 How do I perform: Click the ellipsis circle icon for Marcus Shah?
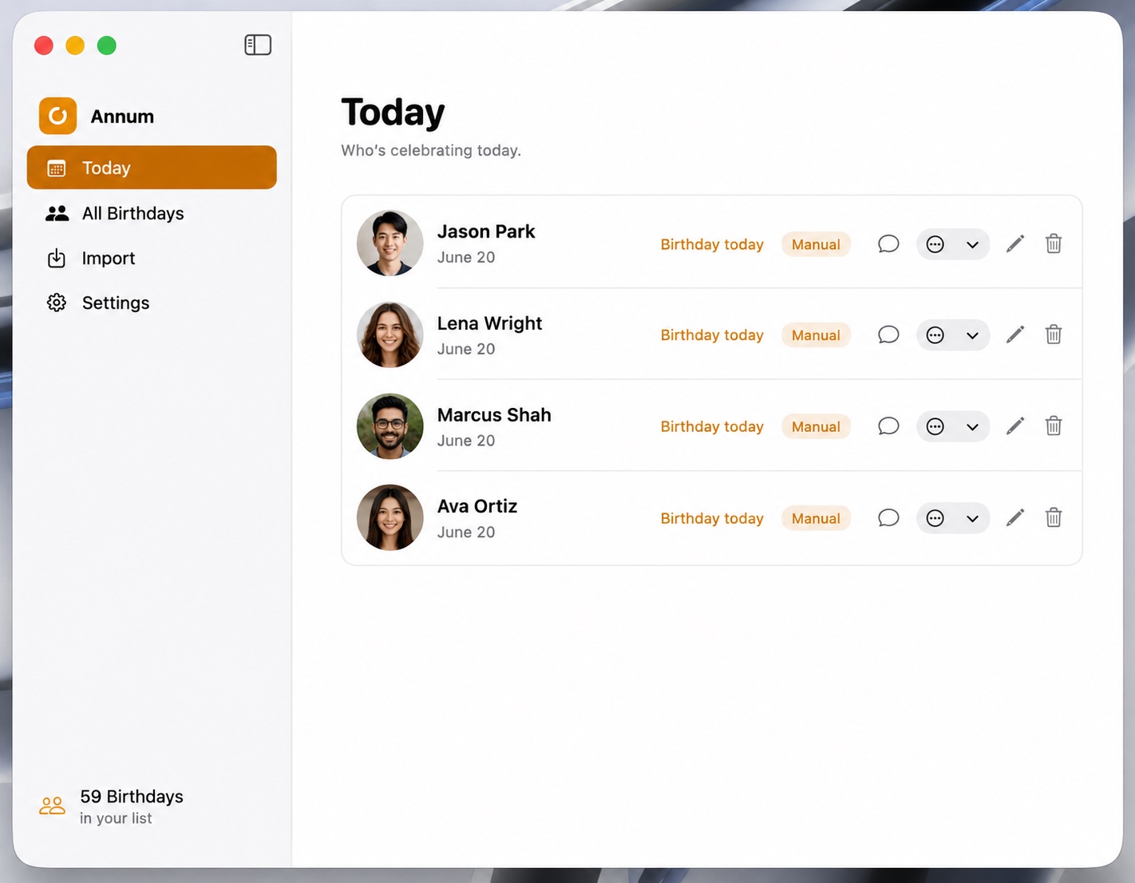tap(935, 427)
